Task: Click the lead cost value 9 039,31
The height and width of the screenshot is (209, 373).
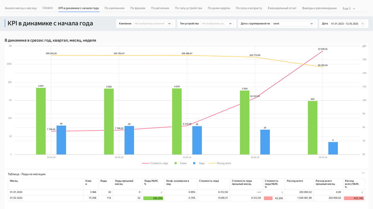Action: (222, 198)
